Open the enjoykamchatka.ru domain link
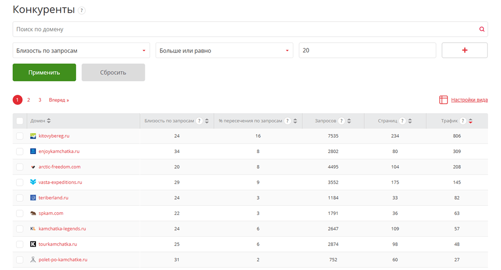 59,152
